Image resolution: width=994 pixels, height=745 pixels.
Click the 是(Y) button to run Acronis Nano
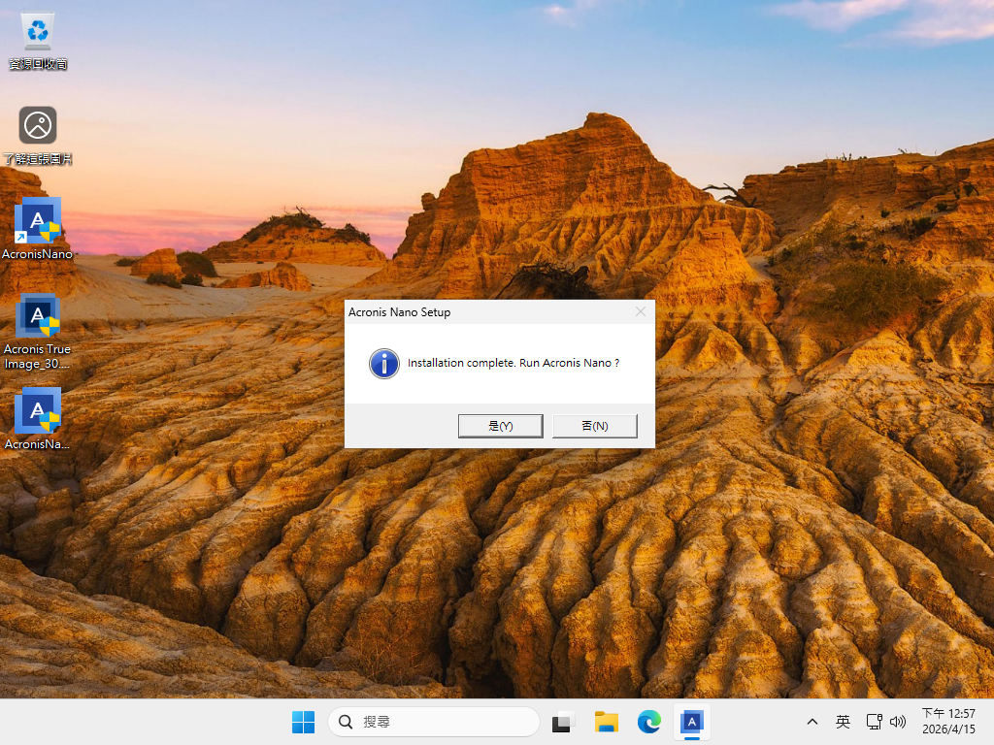point(500,426)
